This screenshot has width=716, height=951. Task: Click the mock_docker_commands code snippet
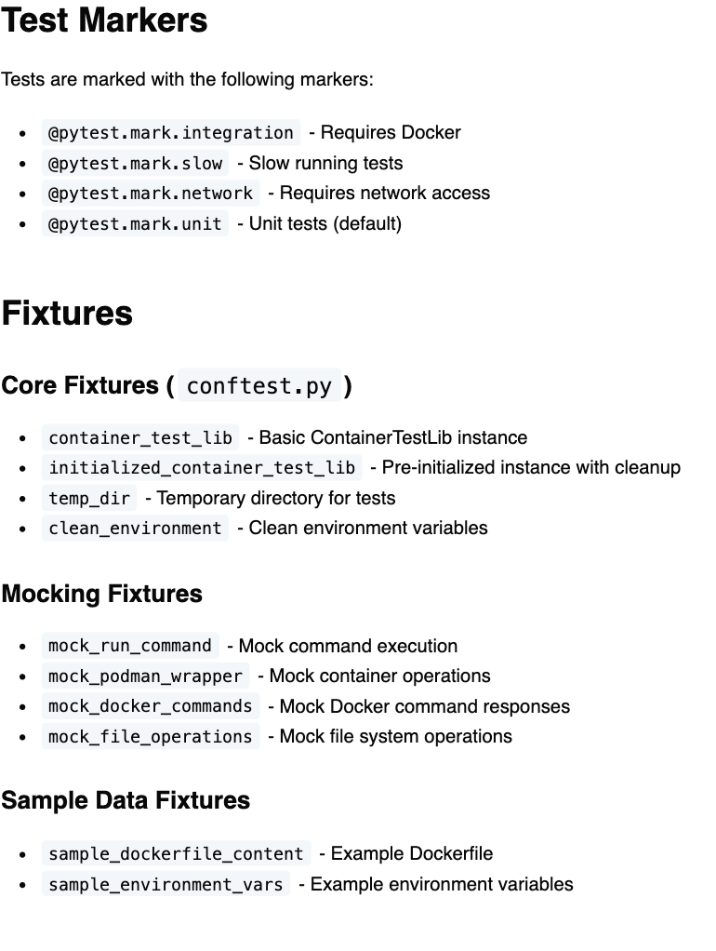150,706
